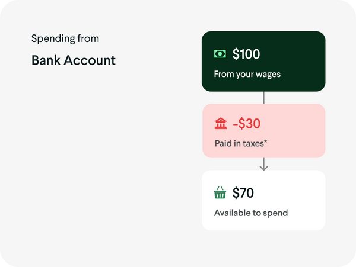Click the 'Spending from' label
Image resolution: width=356 pixels, height=267 pixels.
coord(65,38)
